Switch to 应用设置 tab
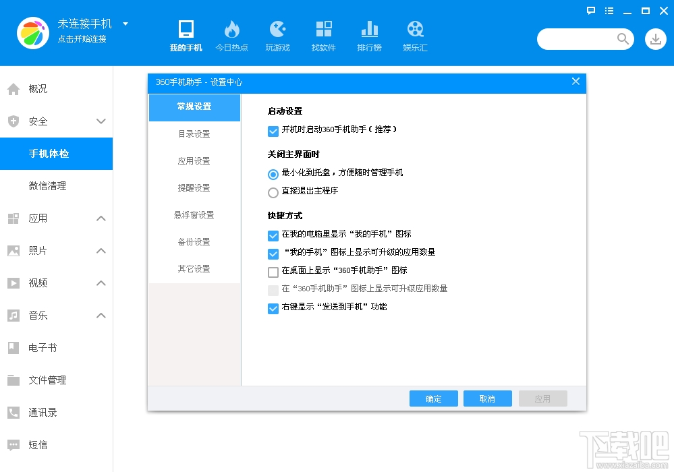674x472 pixels. point(194,161)
